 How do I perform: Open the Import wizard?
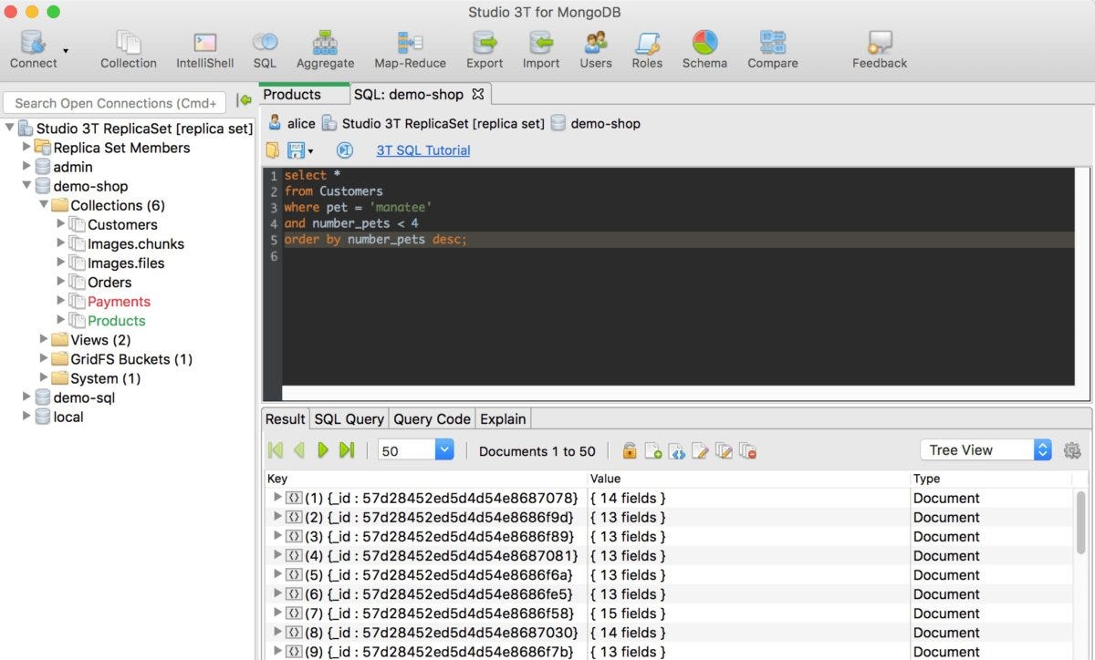point(540,47)
